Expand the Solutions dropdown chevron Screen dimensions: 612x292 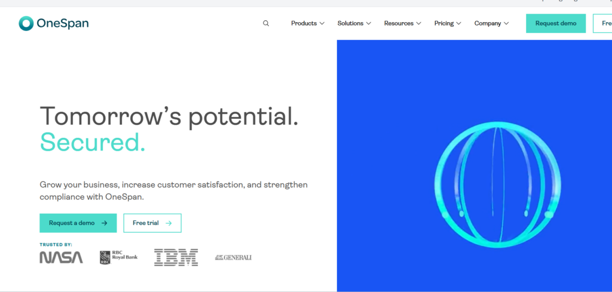click(x=369, y=24)
